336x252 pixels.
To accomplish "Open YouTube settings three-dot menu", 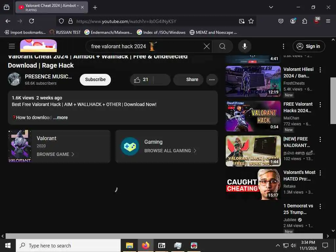I will click(x=283, y=46).
